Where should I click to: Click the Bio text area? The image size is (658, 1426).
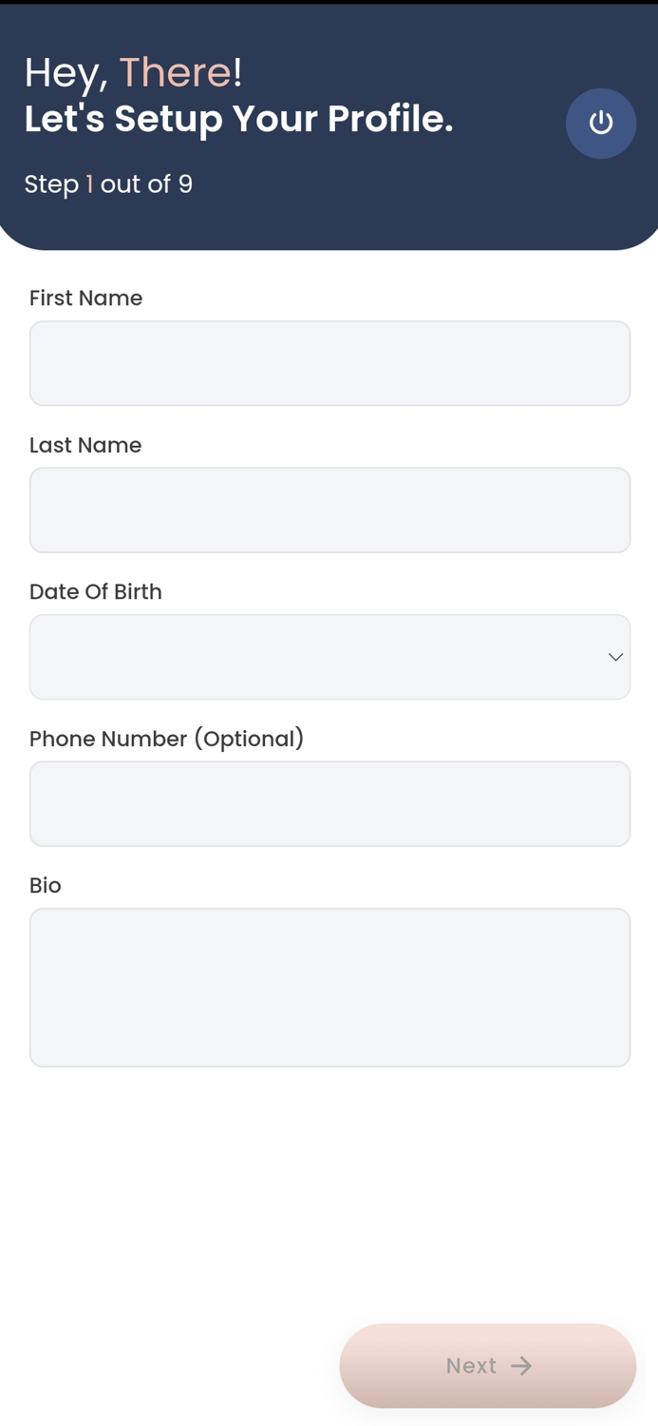click(329, 987)
